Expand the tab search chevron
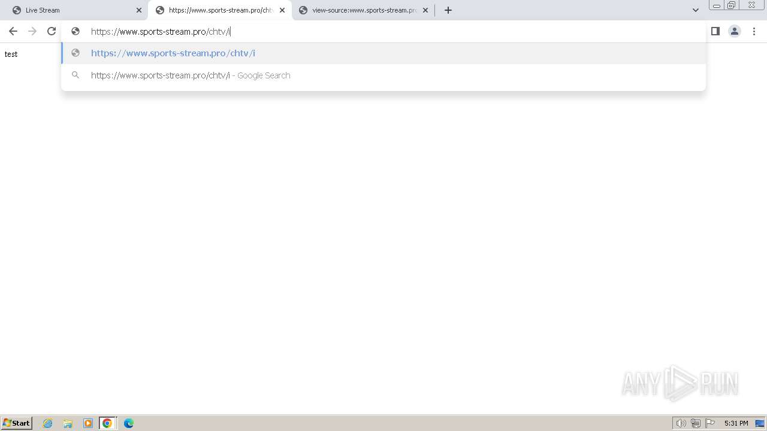The width and height of the screenshot is (767, 431). pos(696,10)
